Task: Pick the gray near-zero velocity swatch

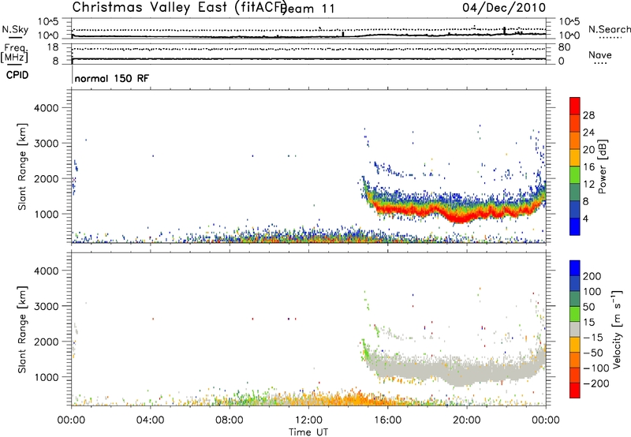Action: pos(575,330)
